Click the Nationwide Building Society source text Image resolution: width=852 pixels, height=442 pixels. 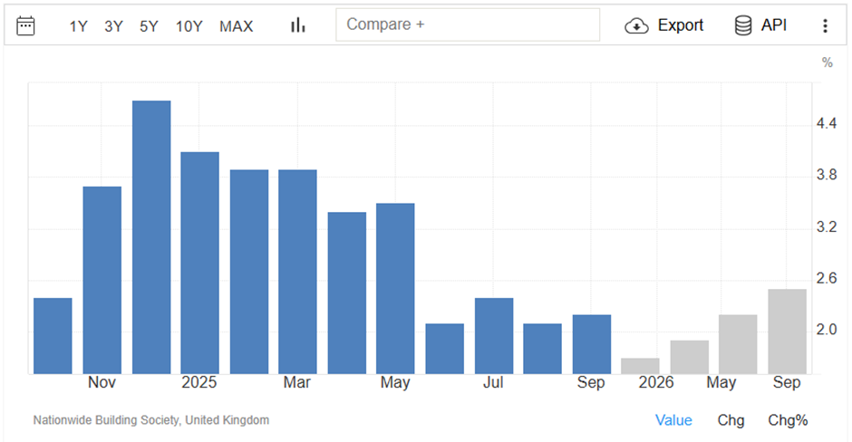pyautogui.click(x=151, y=419)
